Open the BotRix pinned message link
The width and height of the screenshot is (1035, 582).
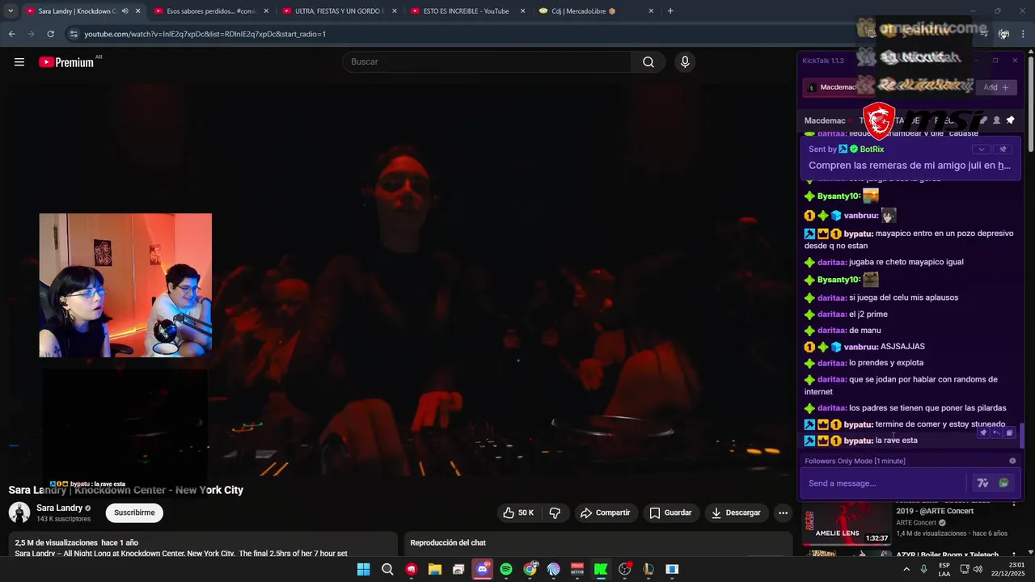tap(1004, 165)
